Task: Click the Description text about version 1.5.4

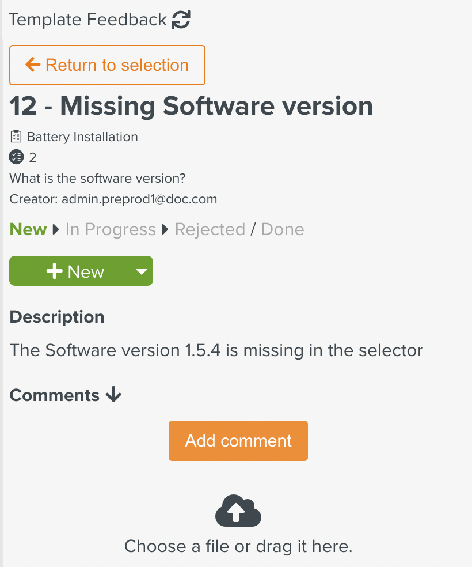Action: [x=216, y=350]
